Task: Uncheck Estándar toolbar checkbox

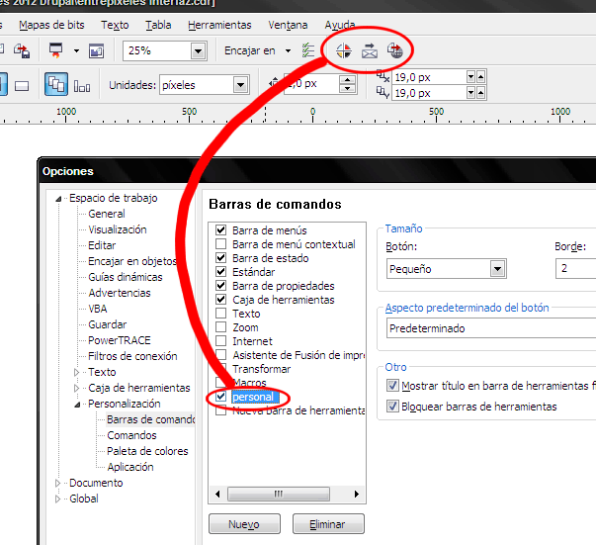Action: coord(220,272)
